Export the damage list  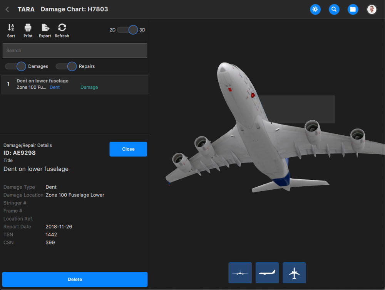45,30
